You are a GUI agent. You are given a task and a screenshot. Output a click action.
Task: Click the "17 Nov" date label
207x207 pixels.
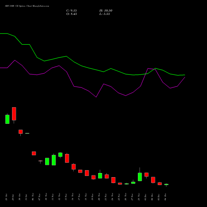pyautogui.click(x=79, y=197)
